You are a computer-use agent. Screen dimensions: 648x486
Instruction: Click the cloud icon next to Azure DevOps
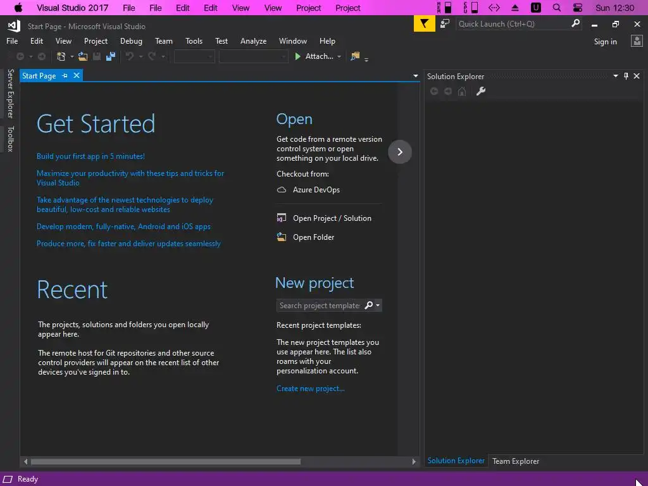(x=282, y=190)
